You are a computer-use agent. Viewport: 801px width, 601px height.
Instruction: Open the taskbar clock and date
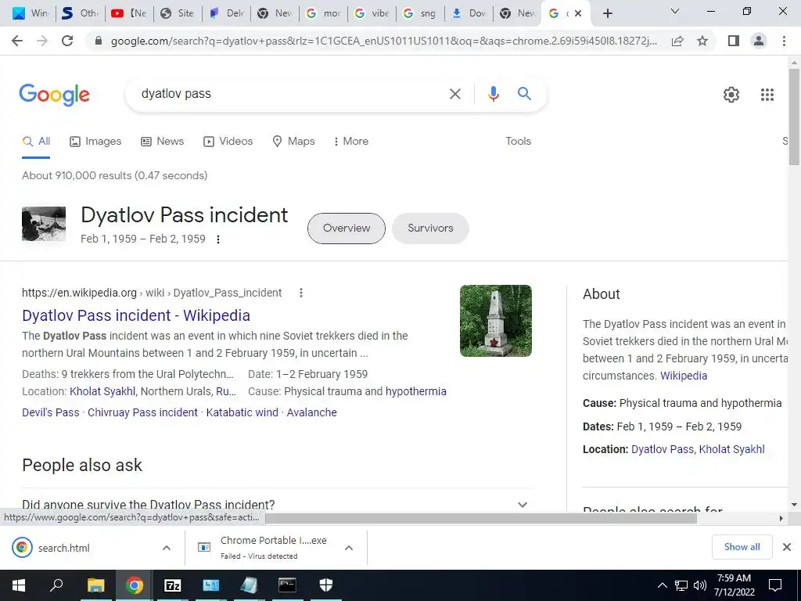tap(734, 585)
